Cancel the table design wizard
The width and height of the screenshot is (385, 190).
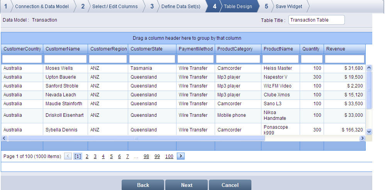coord(230,185)
